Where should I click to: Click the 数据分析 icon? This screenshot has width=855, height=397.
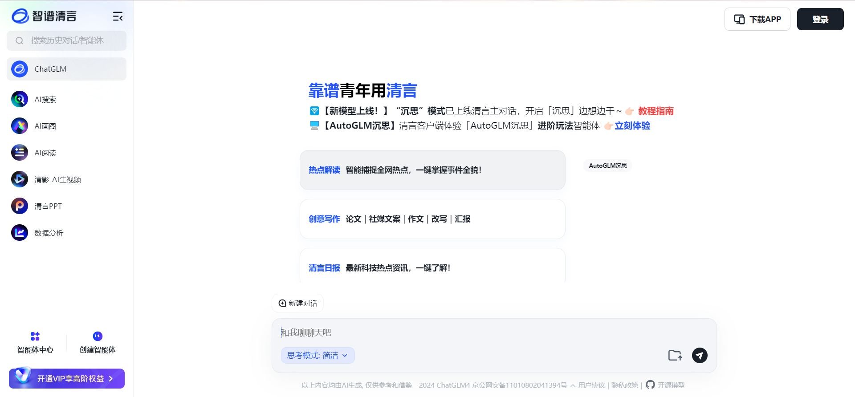pyautogui.click(x=20, y=233)
